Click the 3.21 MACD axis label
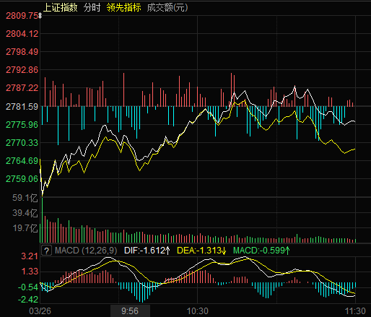The height and width of the screenshot is (317, 371). [x=30, y=256]
